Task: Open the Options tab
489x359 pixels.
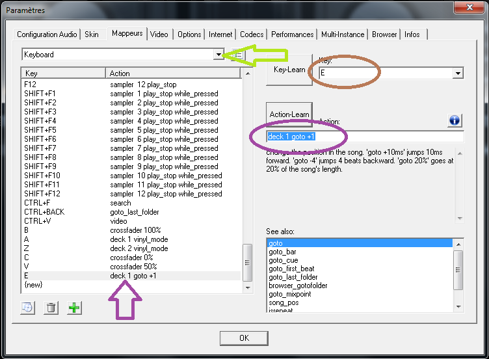Action: pos(189,34)
